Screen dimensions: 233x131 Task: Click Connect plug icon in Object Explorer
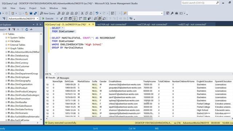(x=9, y=29)
